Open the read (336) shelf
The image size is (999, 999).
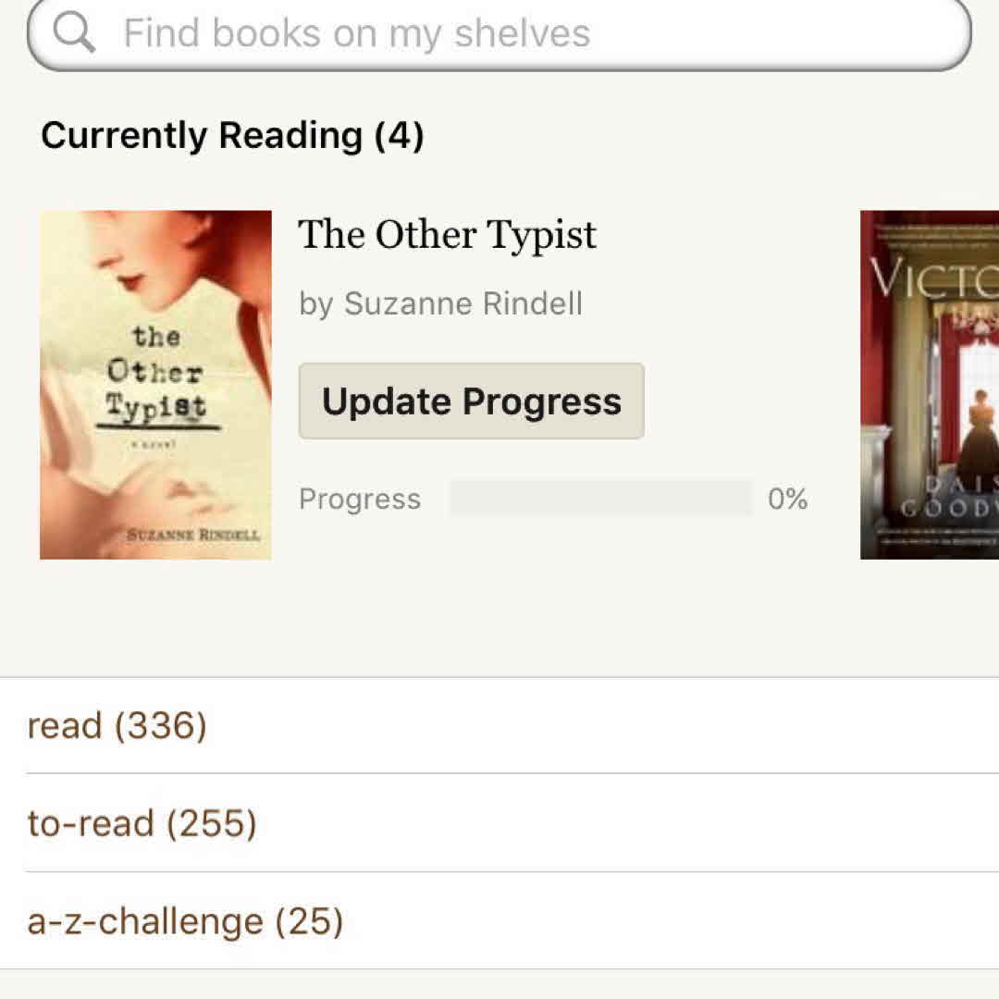click(117, 725)
